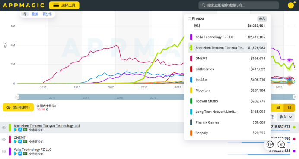The height and width of the screenshot is (159, 299).
Task: Click the Google Play icon under ONEMT
Action: (16, 142)
